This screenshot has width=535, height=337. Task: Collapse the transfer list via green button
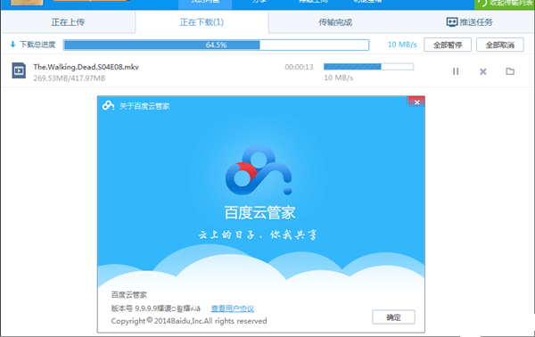point(505,4)
